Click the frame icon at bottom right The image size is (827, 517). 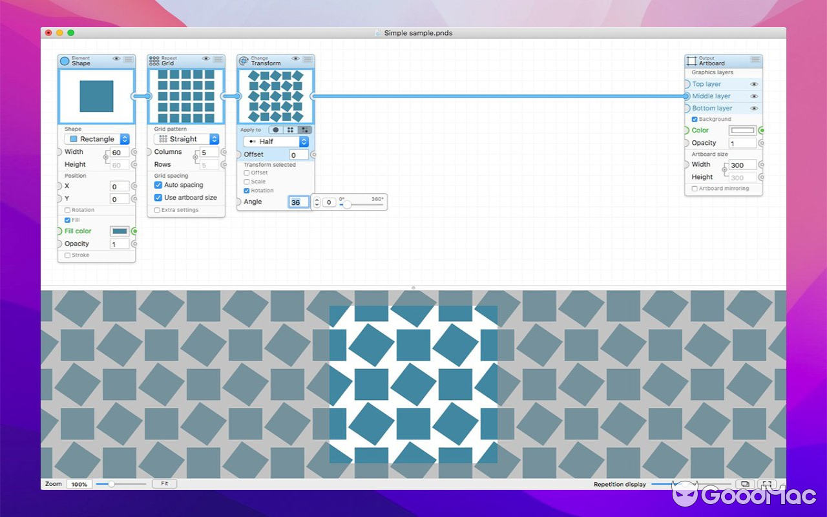pos(767,483)
